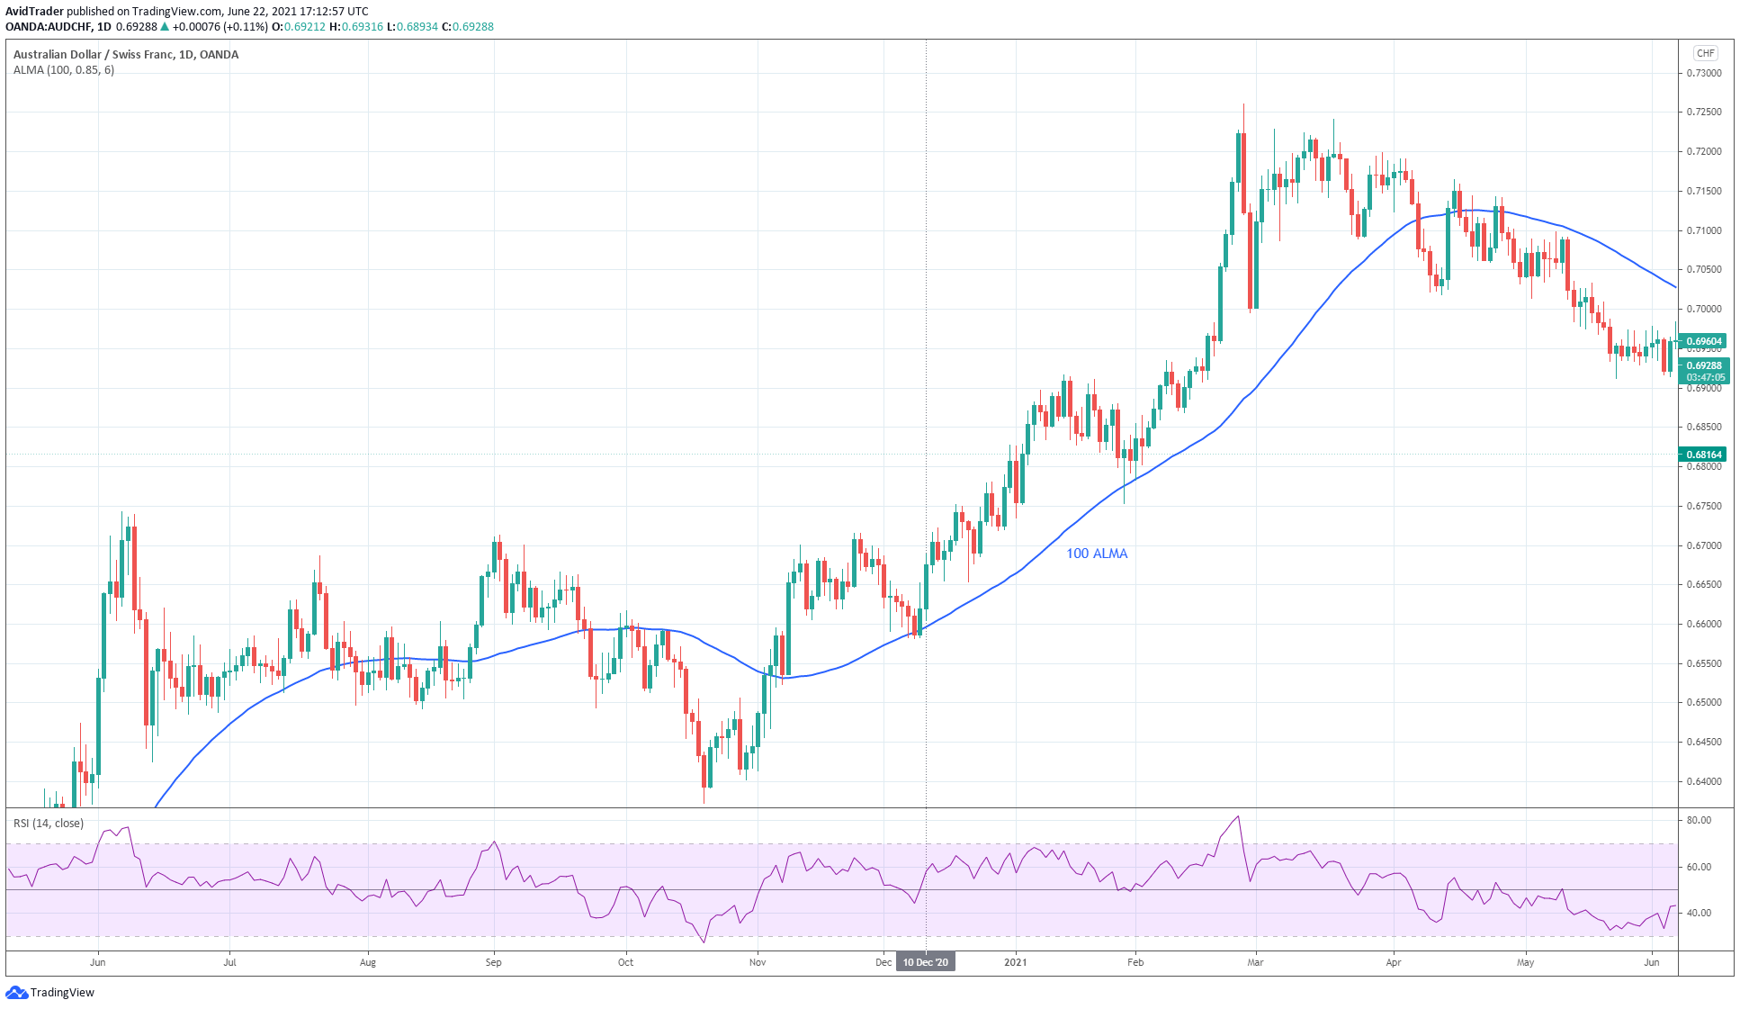Click the Feb label on time axis

pos(1135,962)
